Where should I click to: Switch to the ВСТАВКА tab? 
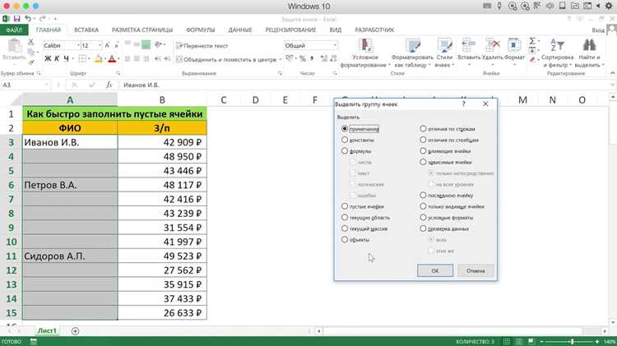(86, 30)
